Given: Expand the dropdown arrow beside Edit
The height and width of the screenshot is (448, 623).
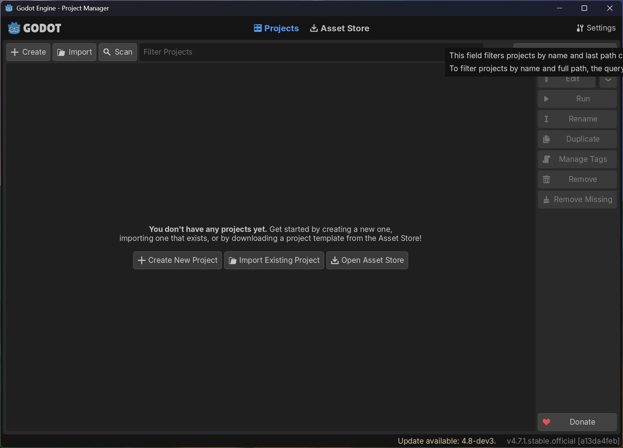Looking at the screenshot, I should pos(608,80).
